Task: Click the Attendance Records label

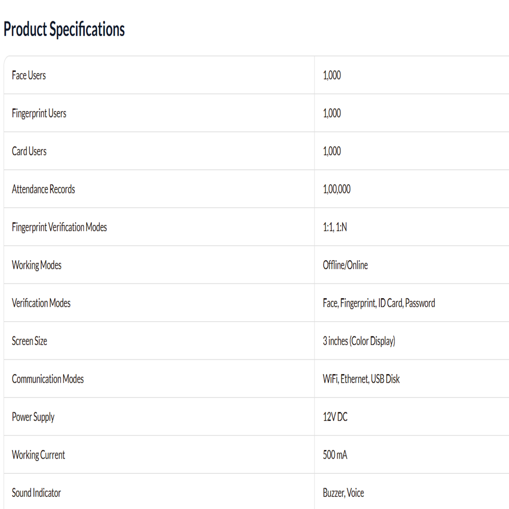Action: (x=43, y=189)
